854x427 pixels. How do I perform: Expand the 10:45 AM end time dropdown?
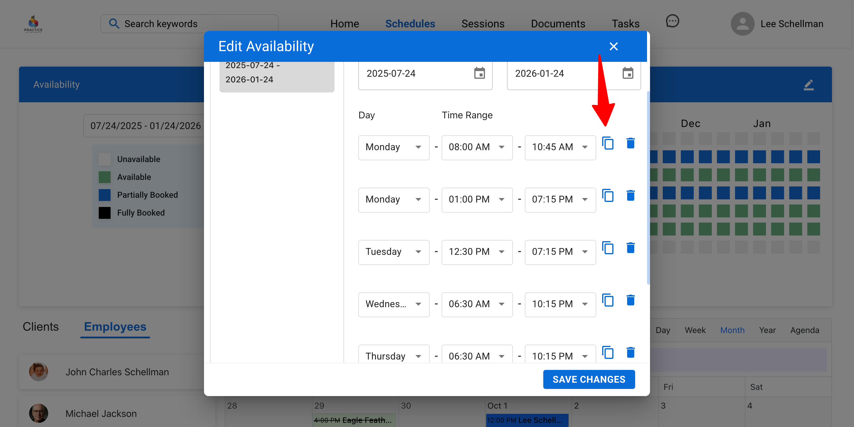[x=560, y=147]
